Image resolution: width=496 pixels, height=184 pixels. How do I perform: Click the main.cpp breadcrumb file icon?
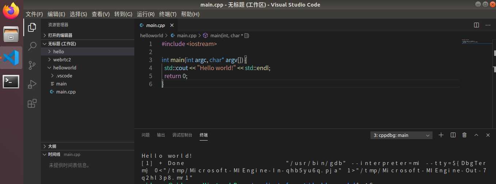[x=173, y=35]
